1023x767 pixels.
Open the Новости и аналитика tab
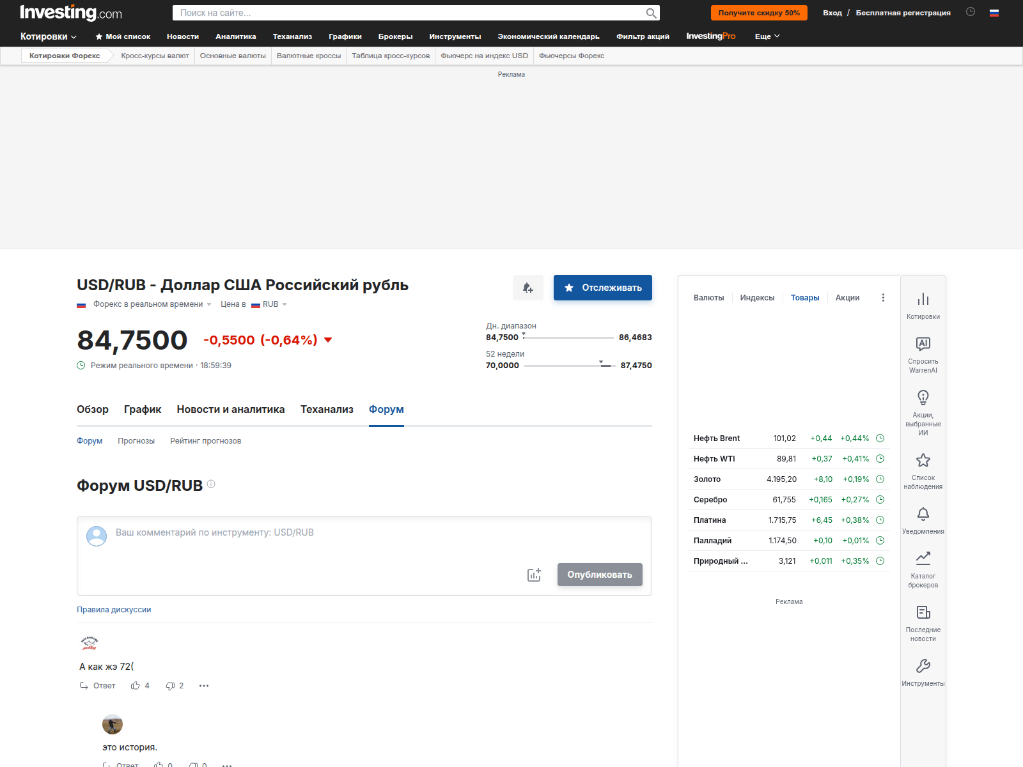click(x=231, y=410)
